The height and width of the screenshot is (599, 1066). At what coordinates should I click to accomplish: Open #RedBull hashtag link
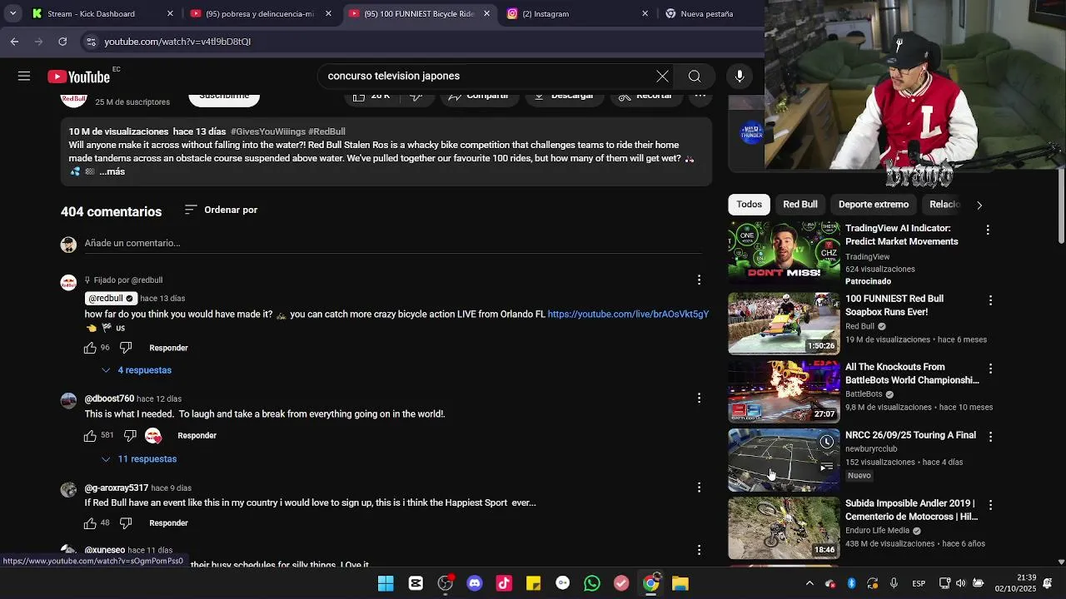pos(326,131)
